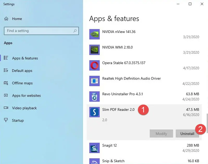Switch to Video playback settings
Image resolution: width=208 pixels, height=164 pixels.
tap(24, 108)
